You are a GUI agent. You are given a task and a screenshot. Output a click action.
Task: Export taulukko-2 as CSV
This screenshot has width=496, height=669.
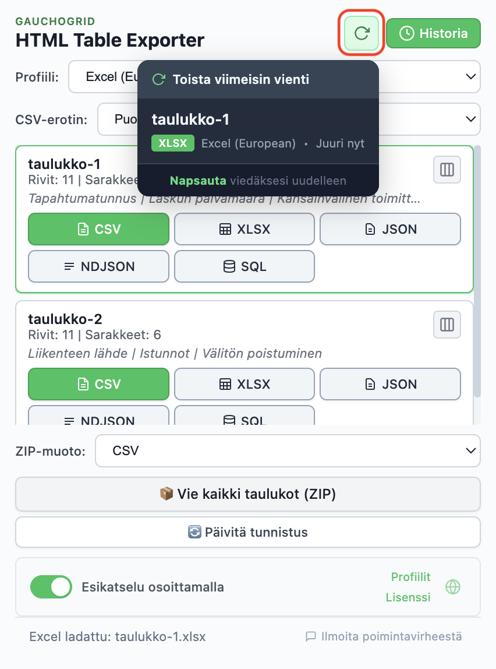[98, 383]
